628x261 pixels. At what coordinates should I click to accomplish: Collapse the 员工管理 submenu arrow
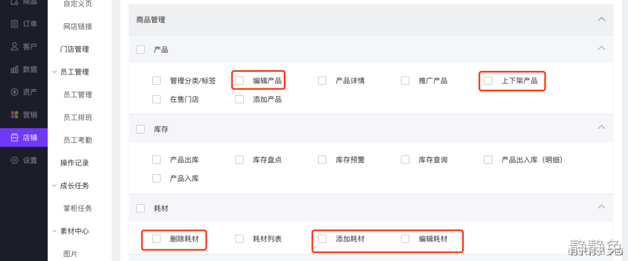click(x=54, y=72)
